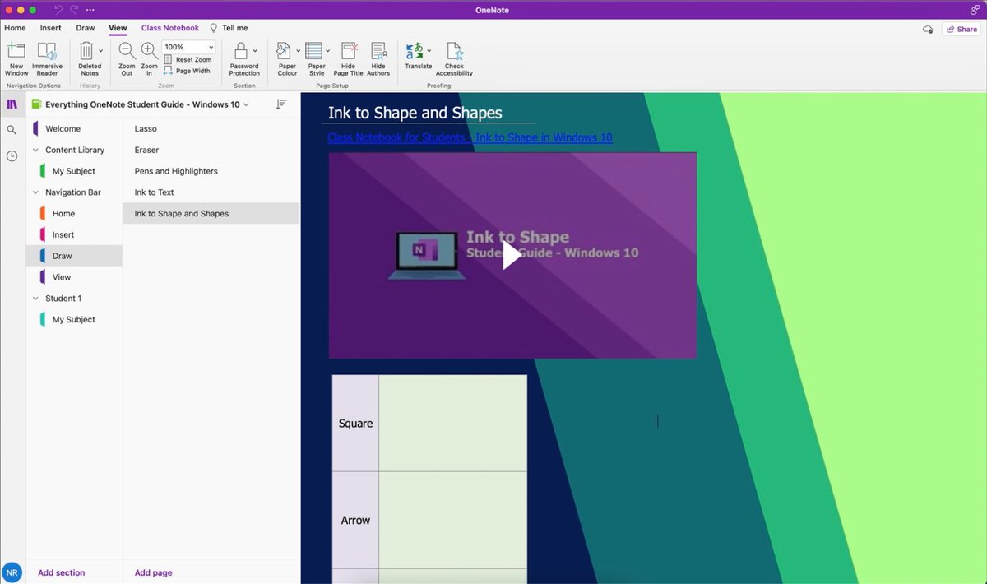987x584 pixels.
Task: Click the top-right collaboration icon
Action: (x=975, y=9)
